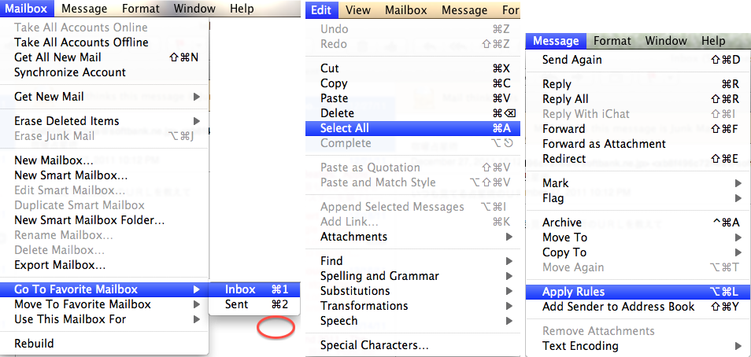Choose Add Sender to Address Book
Viewport: 751px width, 357px height.
(x=638, y=307)
